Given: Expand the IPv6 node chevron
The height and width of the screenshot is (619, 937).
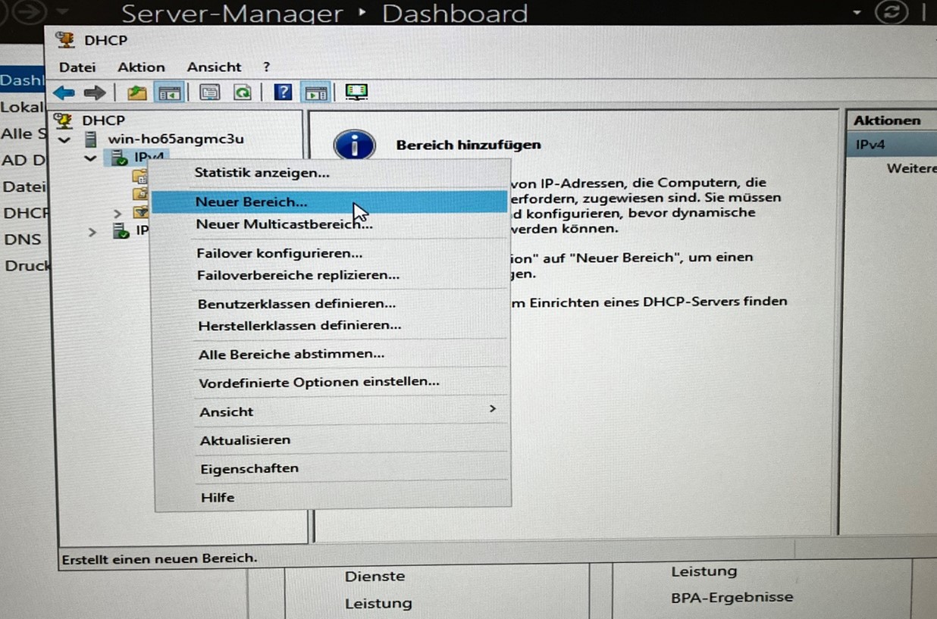Looking at the screenshot, I should [x=92, y=232].
